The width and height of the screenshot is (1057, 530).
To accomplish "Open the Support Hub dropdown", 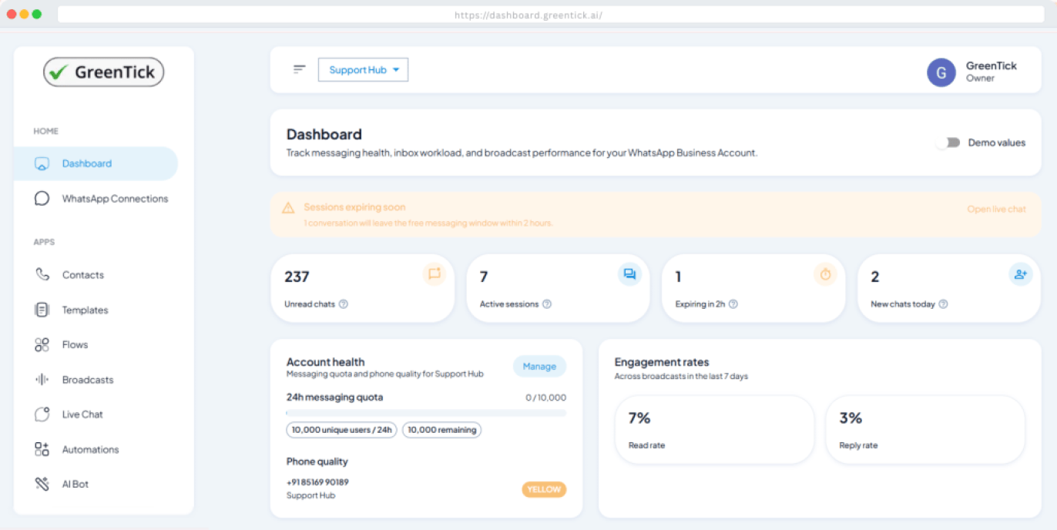I will pos(364,70).
